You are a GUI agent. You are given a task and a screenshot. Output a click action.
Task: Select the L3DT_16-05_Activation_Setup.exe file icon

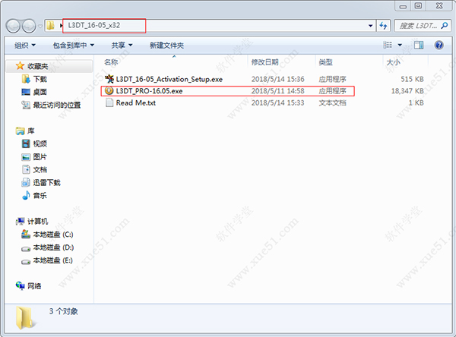point(109,79)
